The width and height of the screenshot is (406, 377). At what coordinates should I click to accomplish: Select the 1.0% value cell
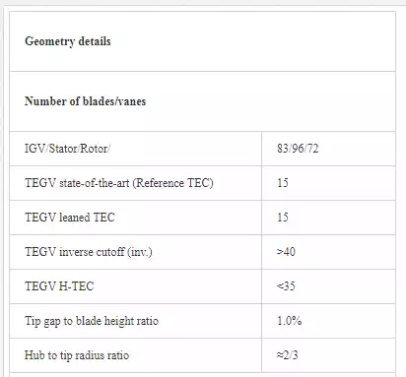point(289,321)
